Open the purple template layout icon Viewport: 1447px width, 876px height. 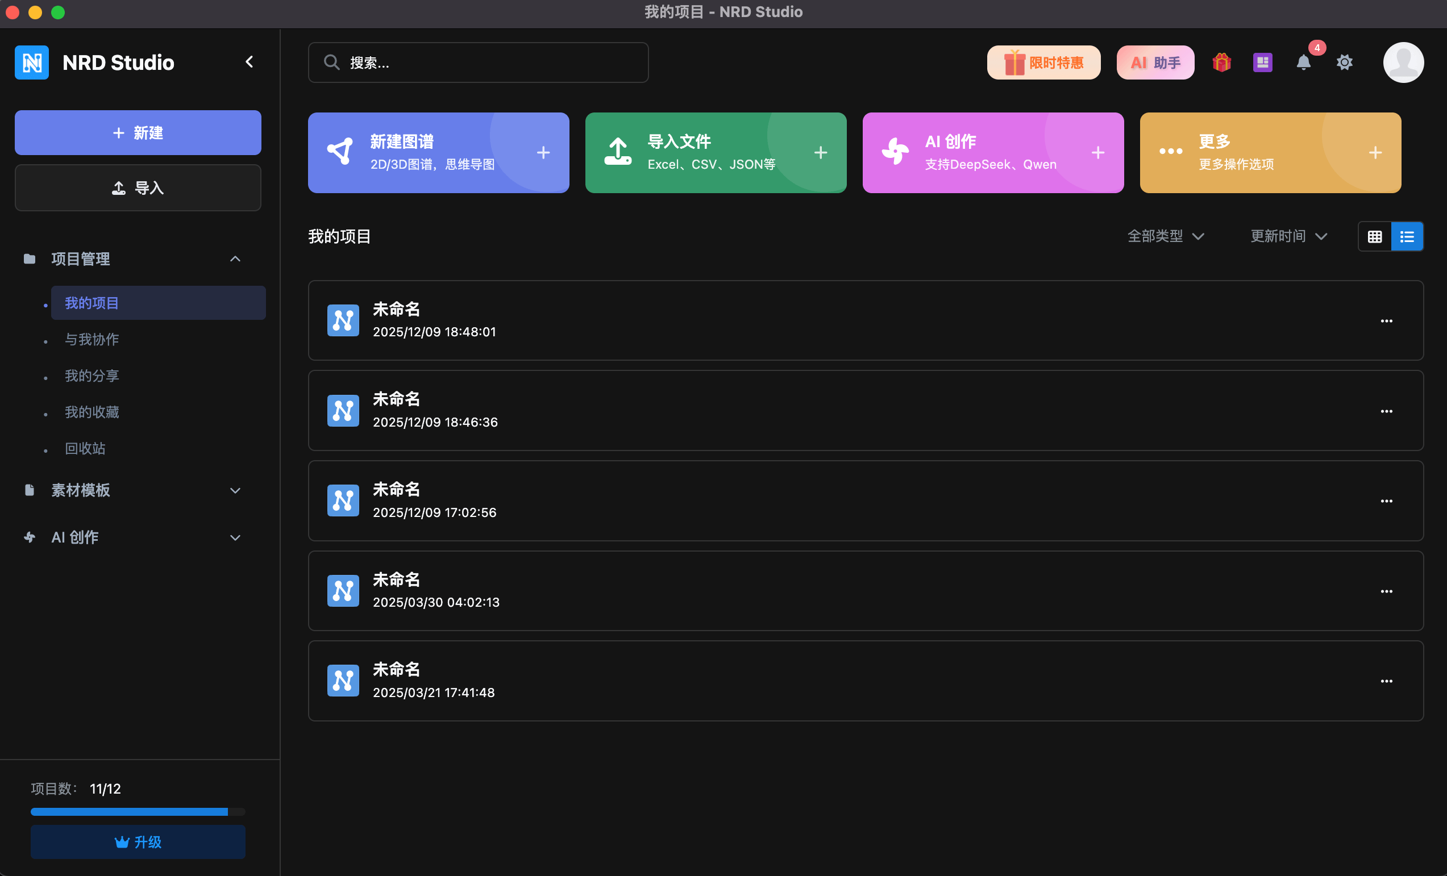[x=1262, y=62]
